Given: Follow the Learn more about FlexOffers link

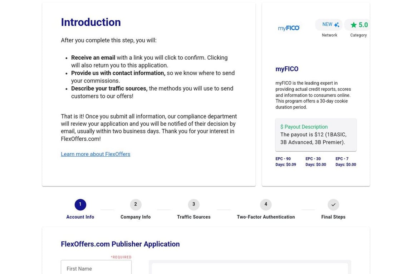Looking at the screenshot, I should coord(95,154).
